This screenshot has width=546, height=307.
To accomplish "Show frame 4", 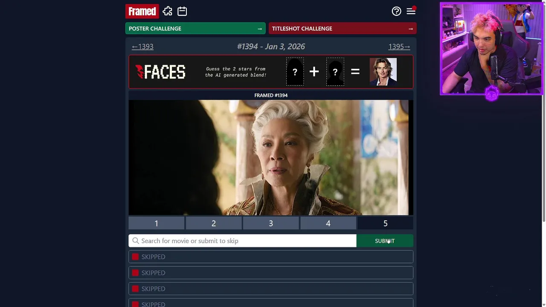I will click(x=328, y=223).
